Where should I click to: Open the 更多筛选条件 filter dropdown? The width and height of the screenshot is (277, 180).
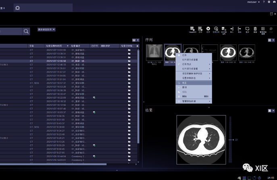(46, 29)
